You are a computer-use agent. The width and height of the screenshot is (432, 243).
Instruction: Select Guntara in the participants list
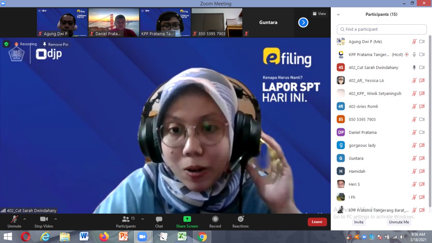356,158
